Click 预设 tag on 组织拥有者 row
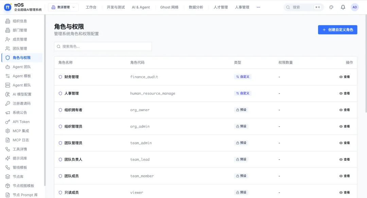 (241, 110)
